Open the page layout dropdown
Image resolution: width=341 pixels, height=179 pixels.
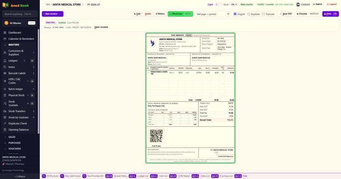pos(212,14)
